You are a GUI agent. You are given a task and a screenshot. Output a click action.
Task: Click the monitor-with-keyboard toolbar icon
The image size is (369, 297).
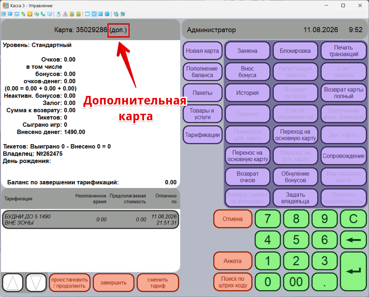click(3, 14)
